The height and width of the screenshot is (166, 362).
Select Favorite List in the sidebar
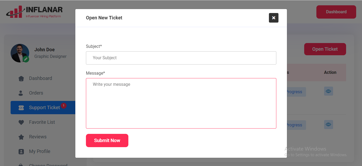42,122
